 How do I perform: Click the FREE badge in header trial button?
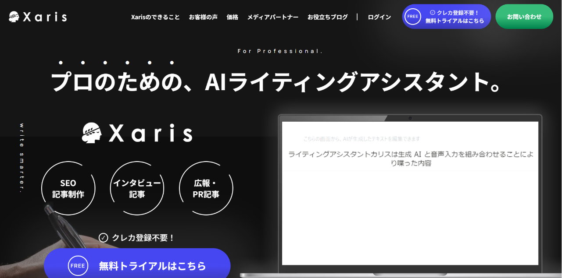pyautogui.click(x=412, y=17)
